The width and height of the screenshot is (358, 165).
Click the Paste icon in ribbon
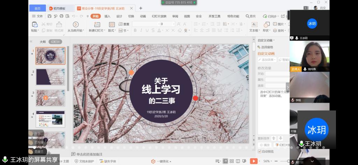tap(35, 24)
